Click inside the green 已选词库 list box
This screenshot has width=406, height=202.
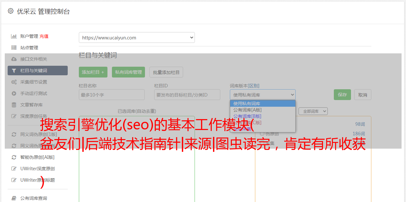point(137,159)
